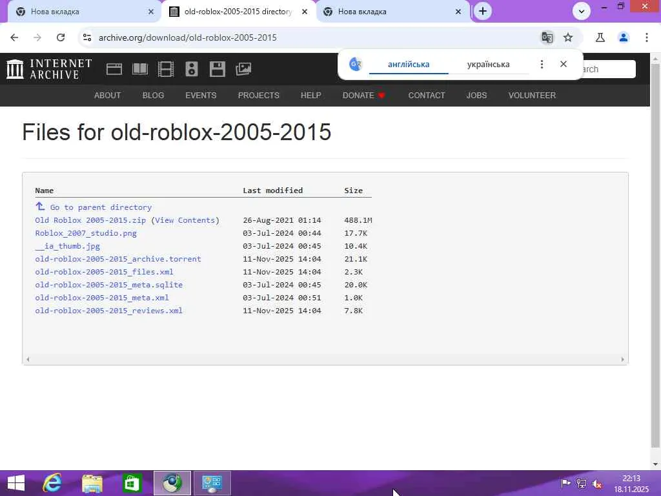Open the Internet Archive software floppy icon
Screen dimensions: 661x496
217,68
